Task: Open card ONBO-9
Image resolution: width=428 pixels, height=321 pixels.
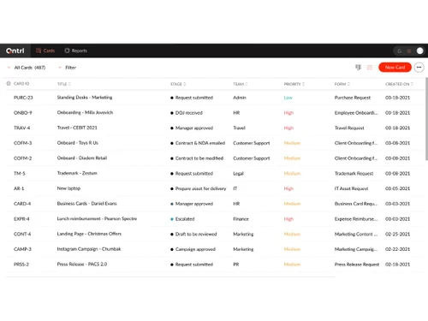Action: click(x=22, y=113)
